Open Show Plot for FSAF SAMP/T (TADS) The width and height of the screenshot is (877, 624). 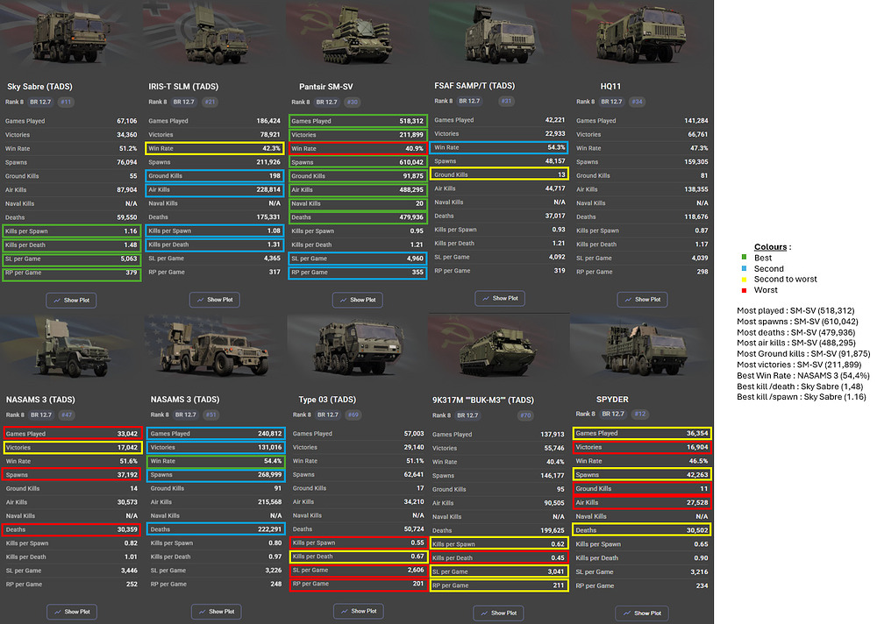[500, 298]
